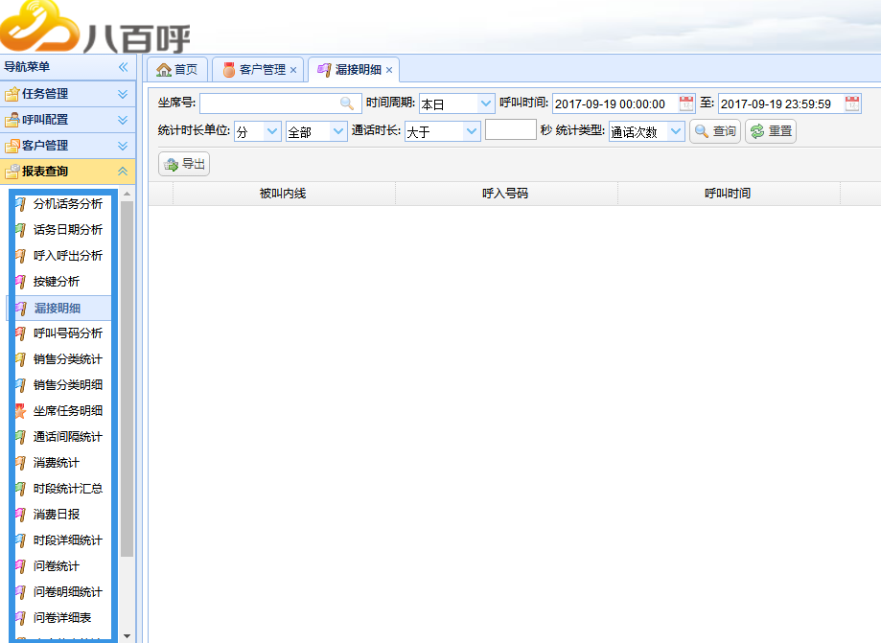The height and width of the screenshot is (643, 881).
Task: Switch to the 首页 tab
Action: (177, 70)
